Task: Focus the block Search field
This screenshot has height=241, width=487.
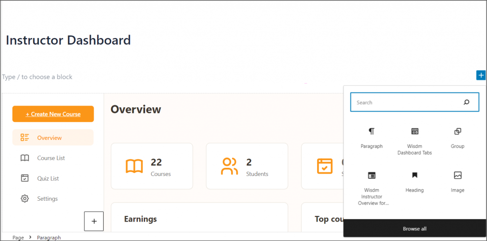Action: 407,102
